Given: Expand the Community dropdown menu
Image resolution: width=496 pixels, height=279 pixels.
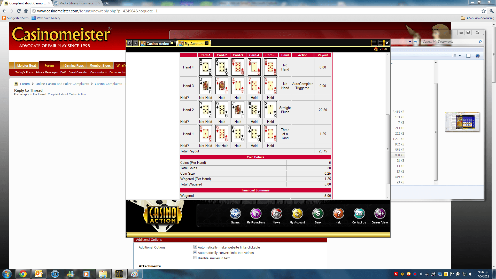Looking at the screenshot, I should coord(98,72).
